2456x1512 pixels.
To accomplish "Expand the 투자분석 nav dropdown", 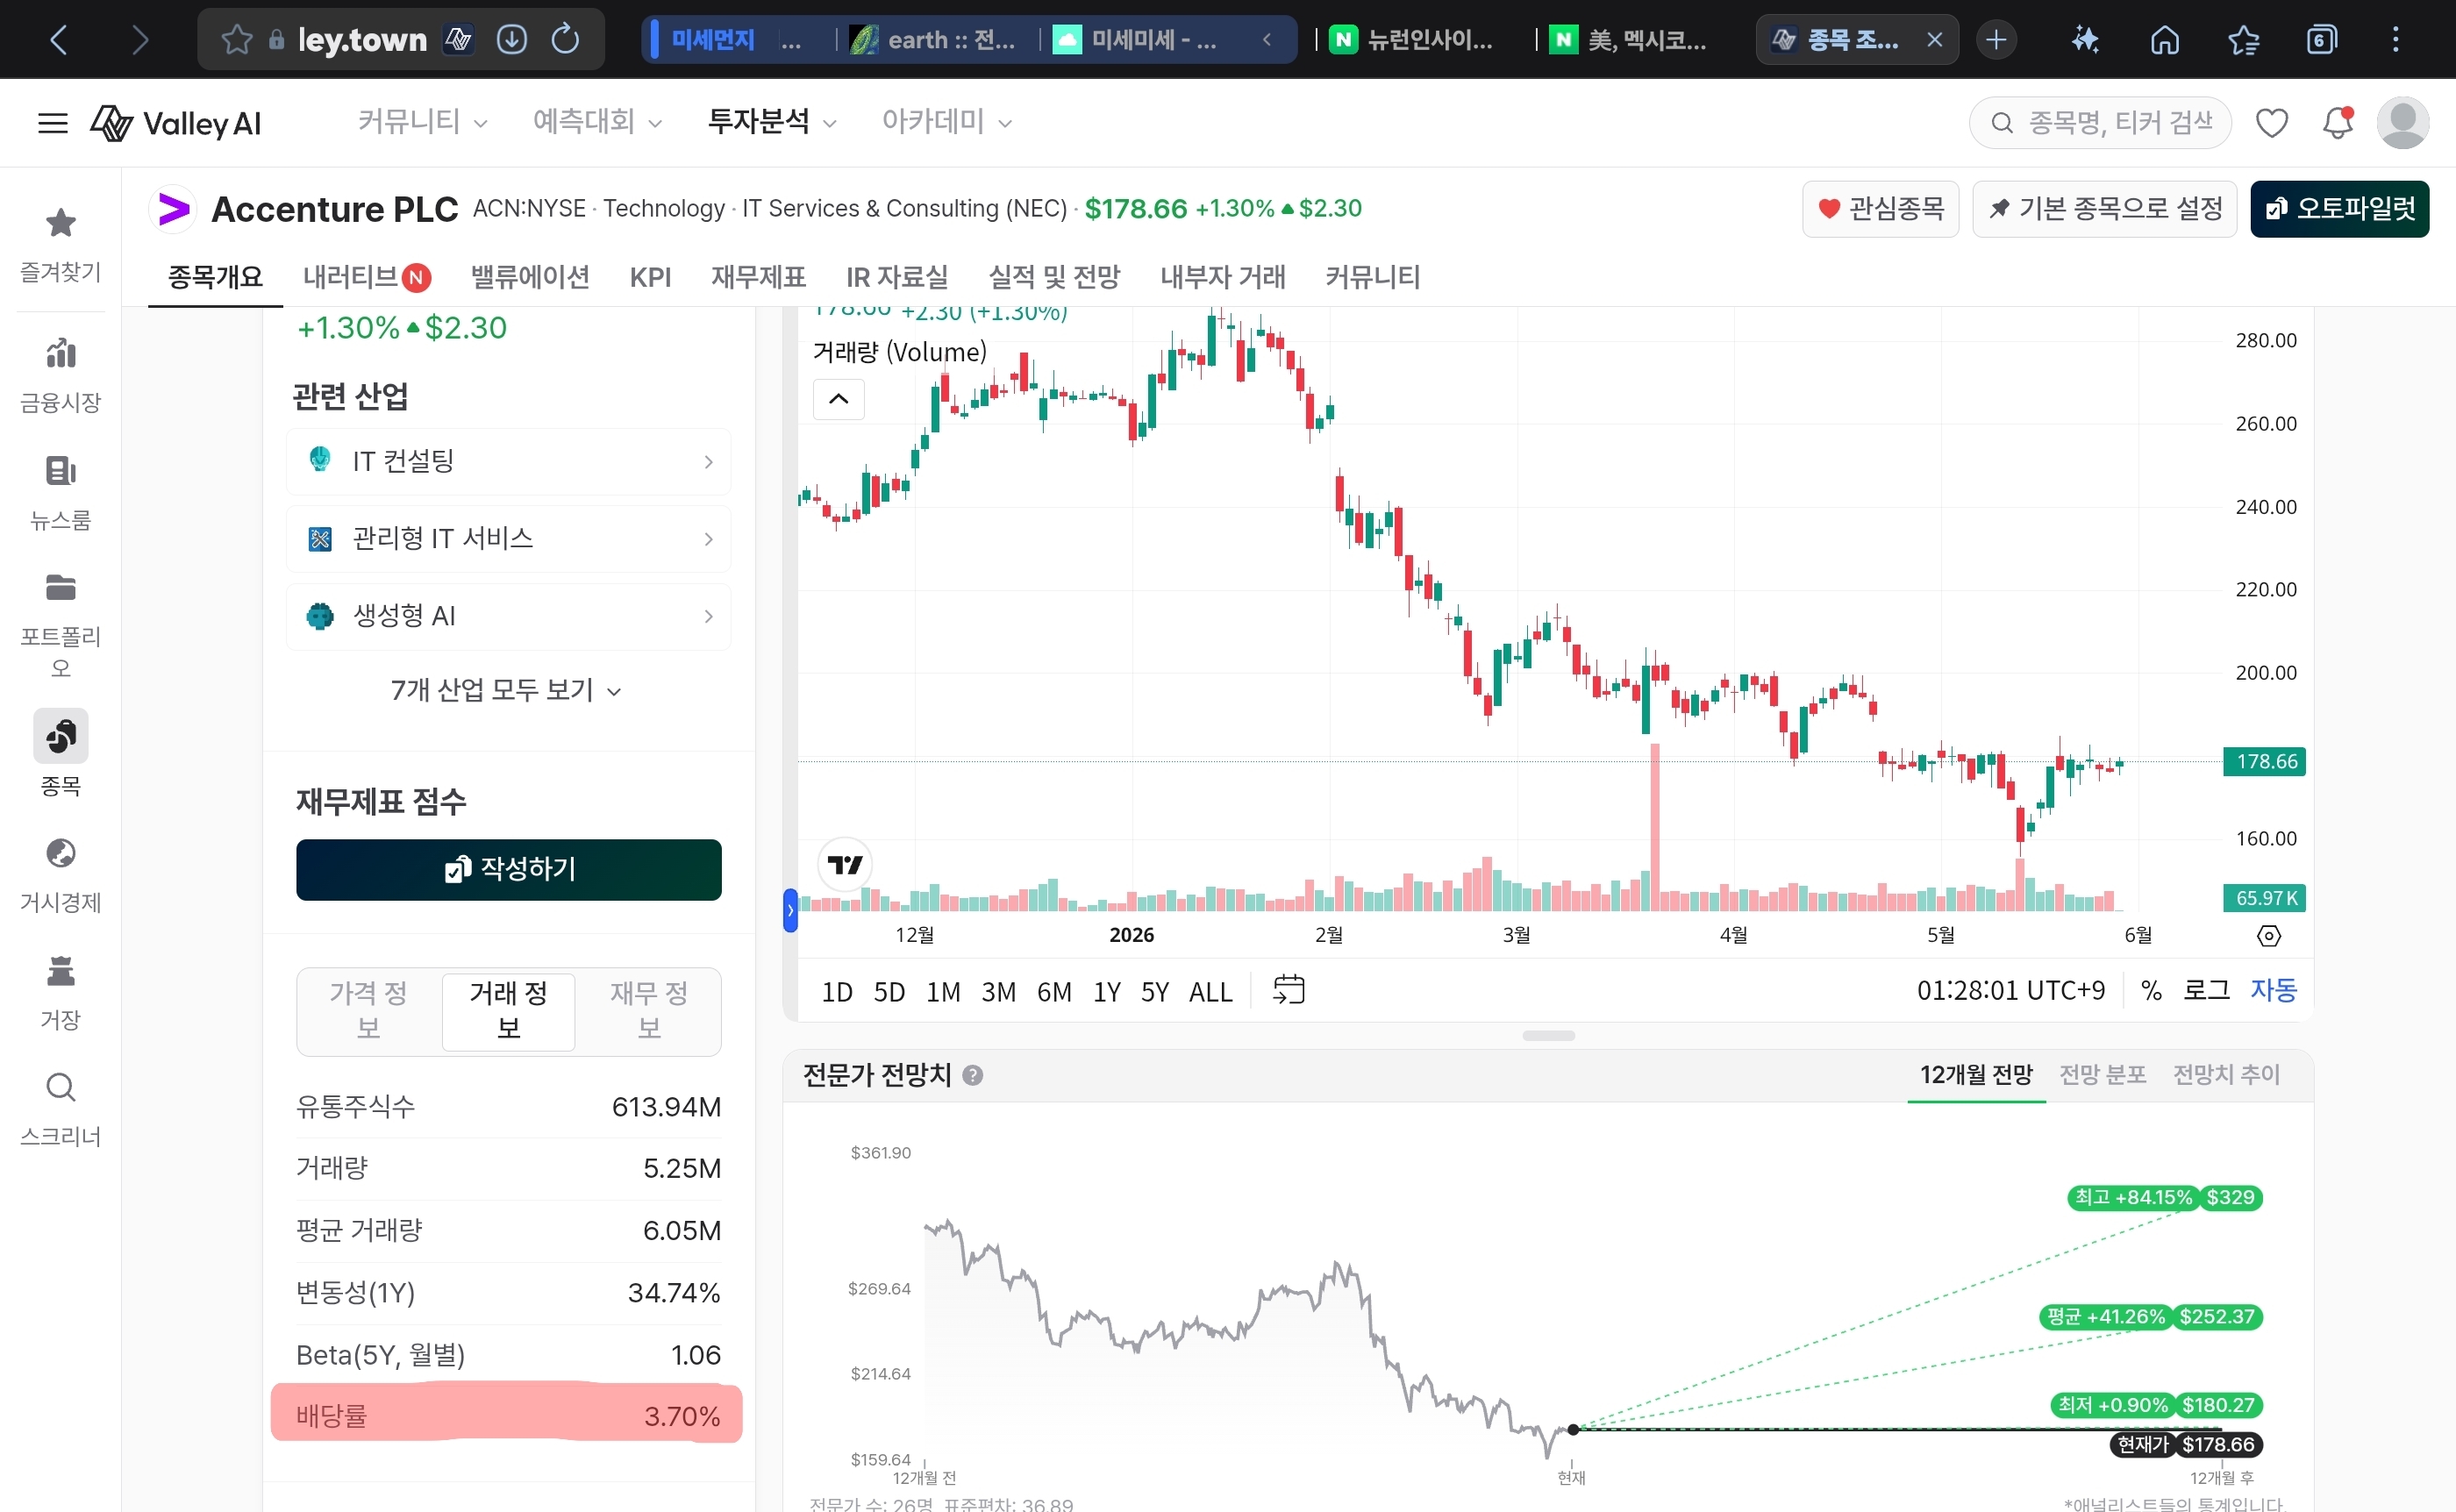I will point(772,122).
